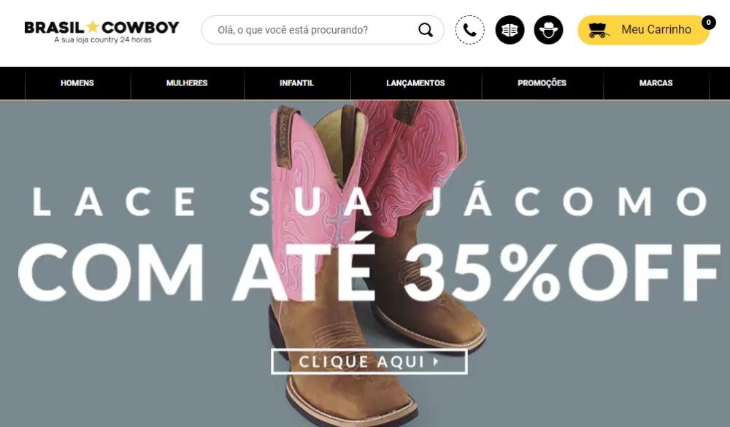Open the Meu Carrinho cart button
This screenshot has height=427, width=730.
643,30
